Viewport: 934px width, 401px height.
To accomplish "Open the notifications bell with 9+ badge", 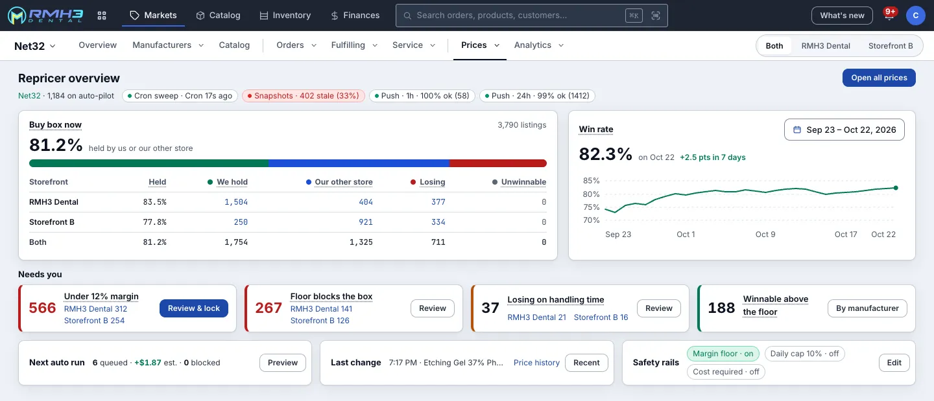I will click(x=889, y=15).
